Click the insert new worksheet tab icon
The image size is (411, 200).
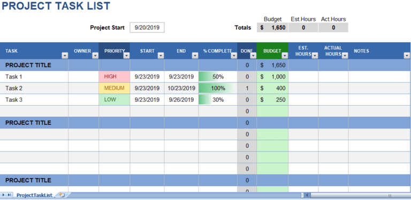tap(62, 195)
